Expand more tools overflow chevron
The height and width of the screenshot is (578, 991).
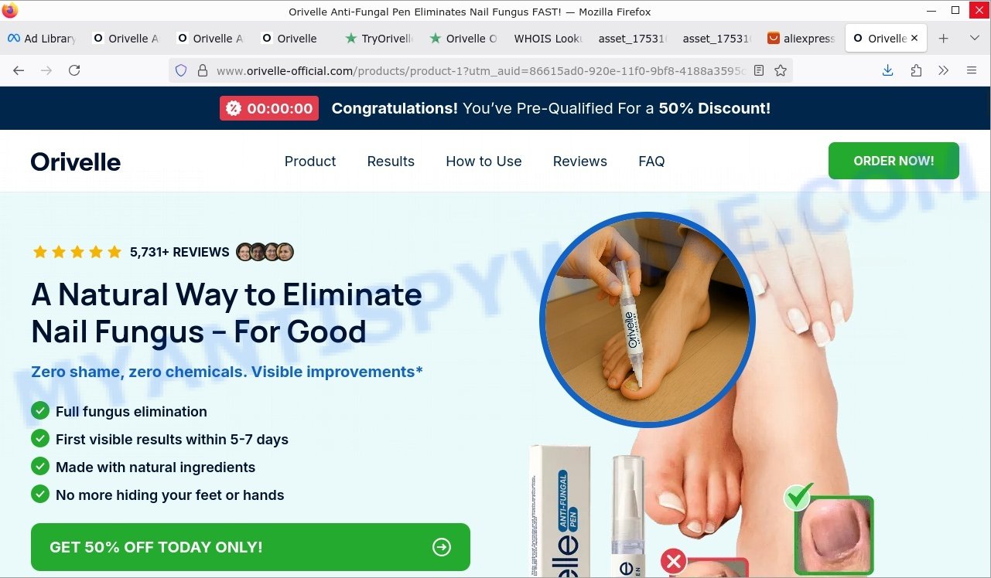pyautogui.click(x=943, y=70)
